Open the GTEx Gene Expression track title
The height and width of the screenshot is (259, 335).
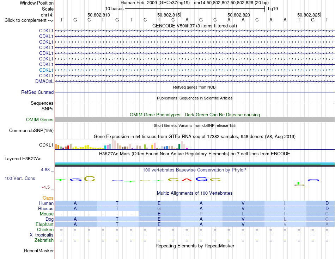pos(195,137)
